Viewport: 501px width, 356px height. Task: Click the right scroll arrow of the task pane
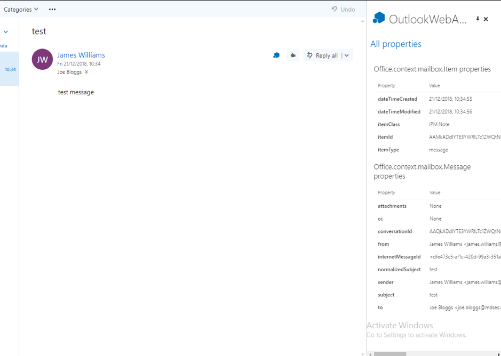pos(498,354)
